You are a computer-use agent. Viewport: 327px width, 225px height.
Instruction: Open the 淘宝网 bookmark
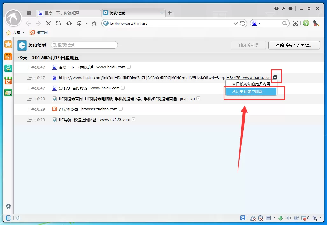[39, 32]
